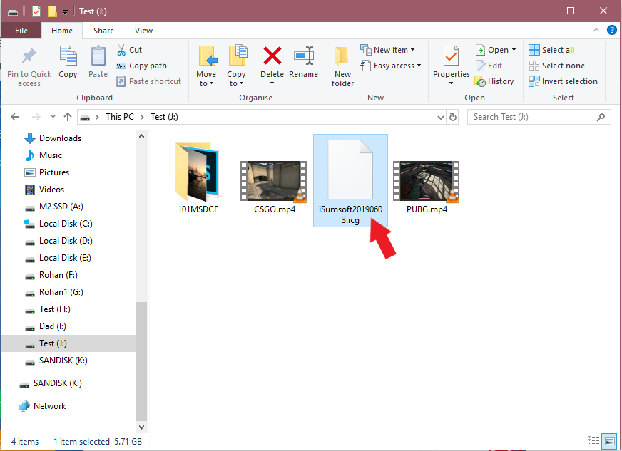Click Select all in ribbon
The width and height of the screenshot is (622, 451).
(x=551, y=50)
